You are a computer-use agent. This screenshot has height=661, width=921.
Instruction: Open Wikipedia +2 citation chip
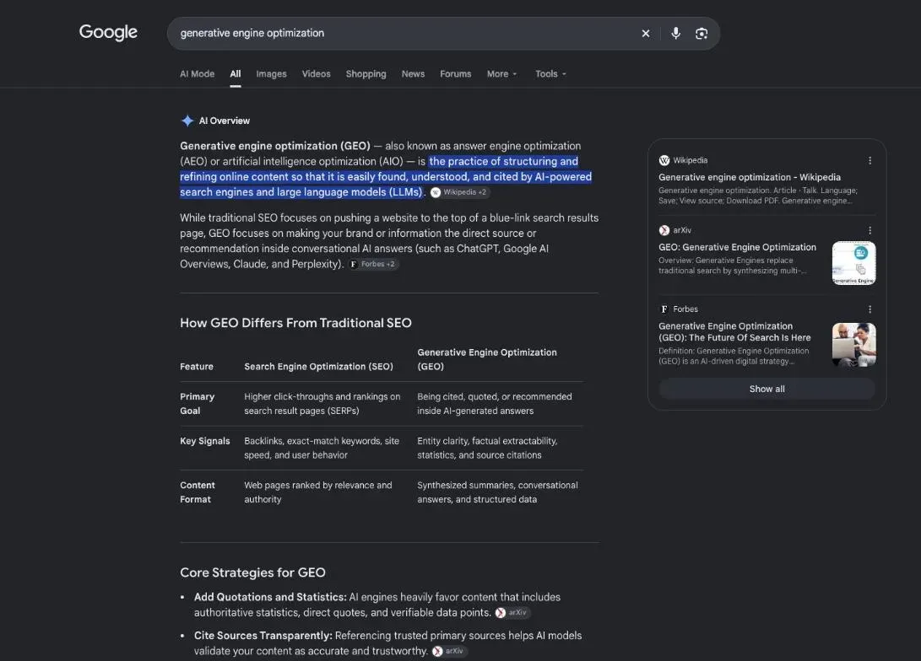[x=459, y=192]
